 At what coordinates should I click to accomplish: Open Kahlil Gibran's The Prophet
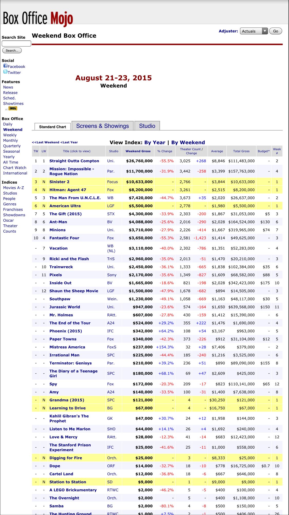pyautogui.click(x=69, y=418)
